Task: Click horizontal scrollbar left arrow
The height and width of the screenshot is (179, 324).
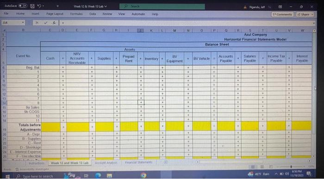Action: [198, 162]
